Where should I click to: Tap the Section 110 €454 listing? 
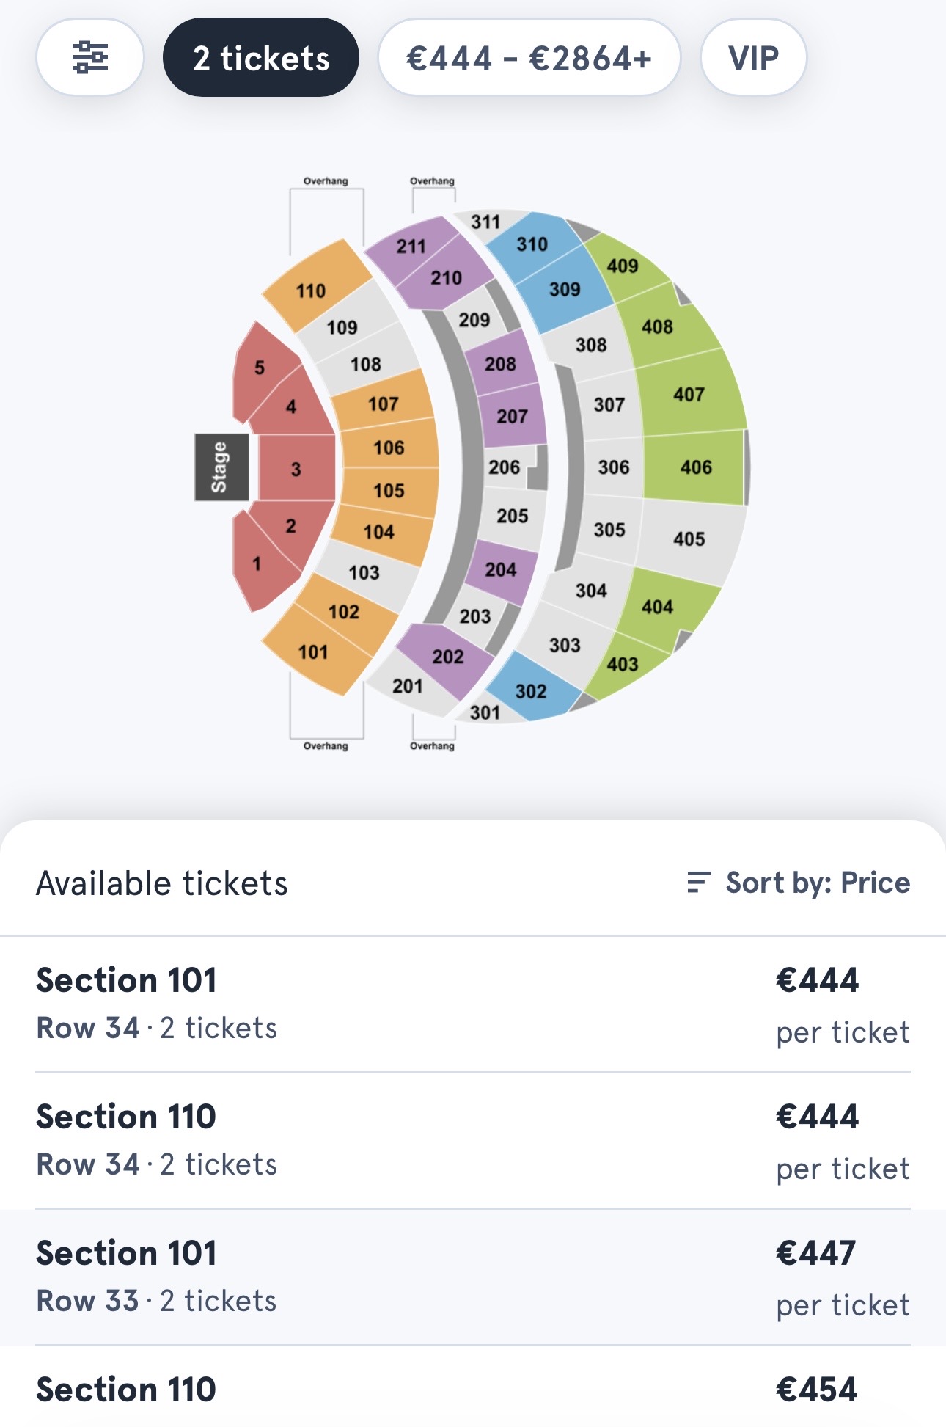473,1390
